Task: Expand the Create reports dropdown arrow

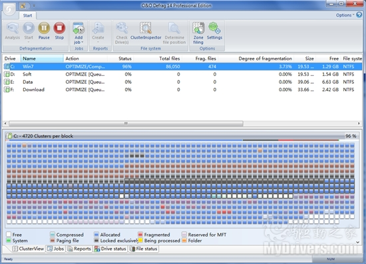Action: [x=98, y=42]
